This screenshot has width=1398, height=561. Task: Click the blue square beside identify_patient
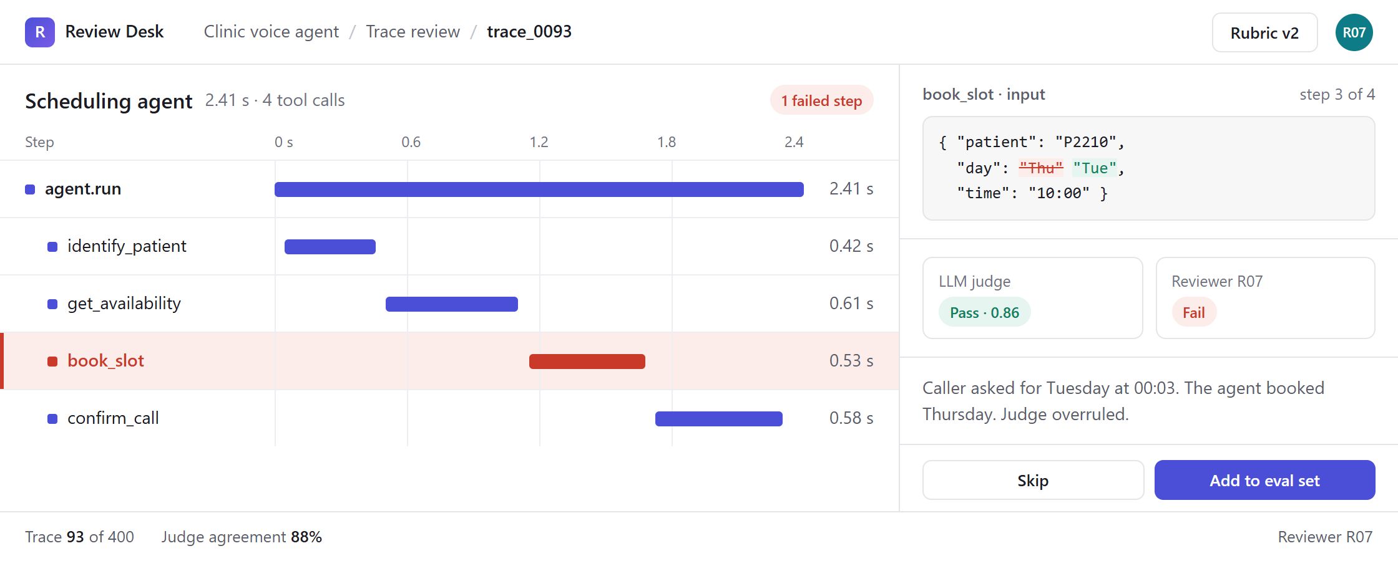[52, 247]
